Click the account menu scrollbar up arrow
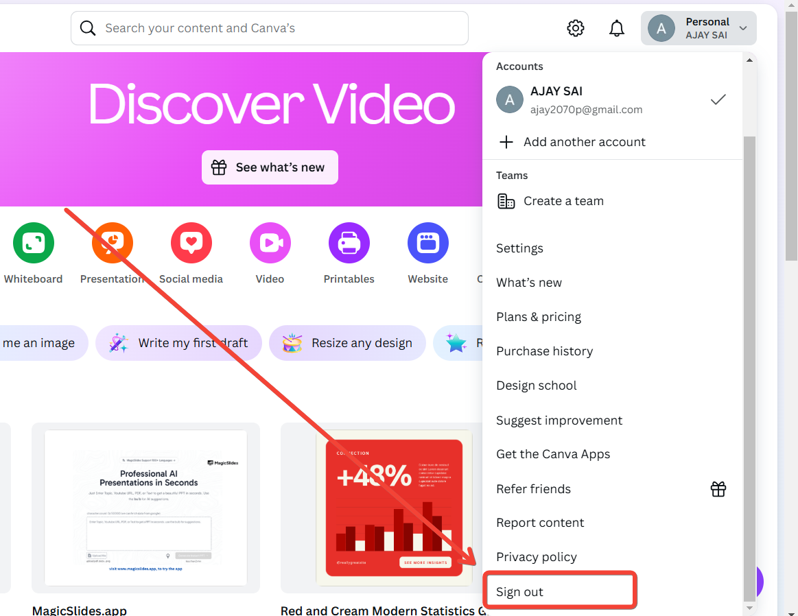Viewport: 798px width, 616px height. [750, 60]
